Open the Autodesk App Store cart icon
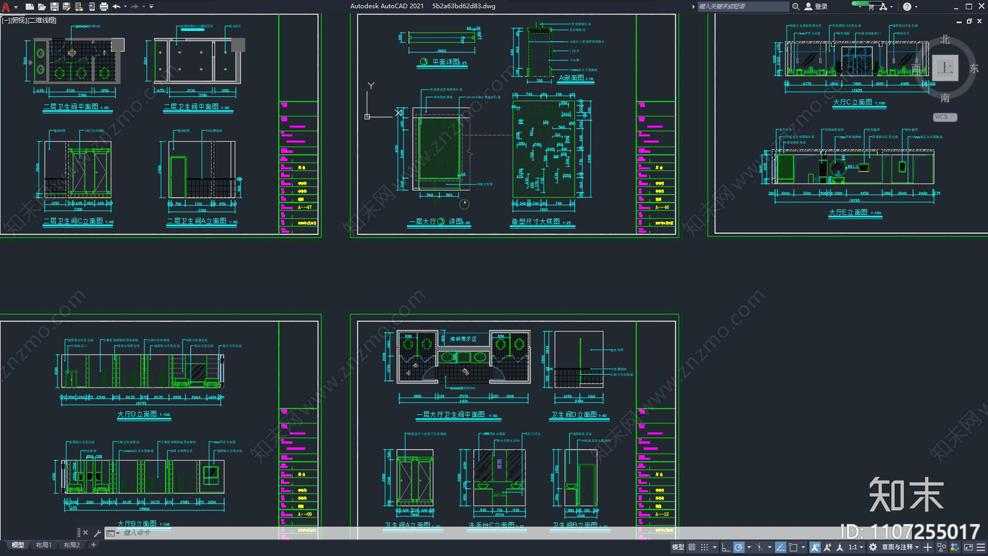Image resolution: width=988 pixels, height=556 pixels. coord(871,7)
